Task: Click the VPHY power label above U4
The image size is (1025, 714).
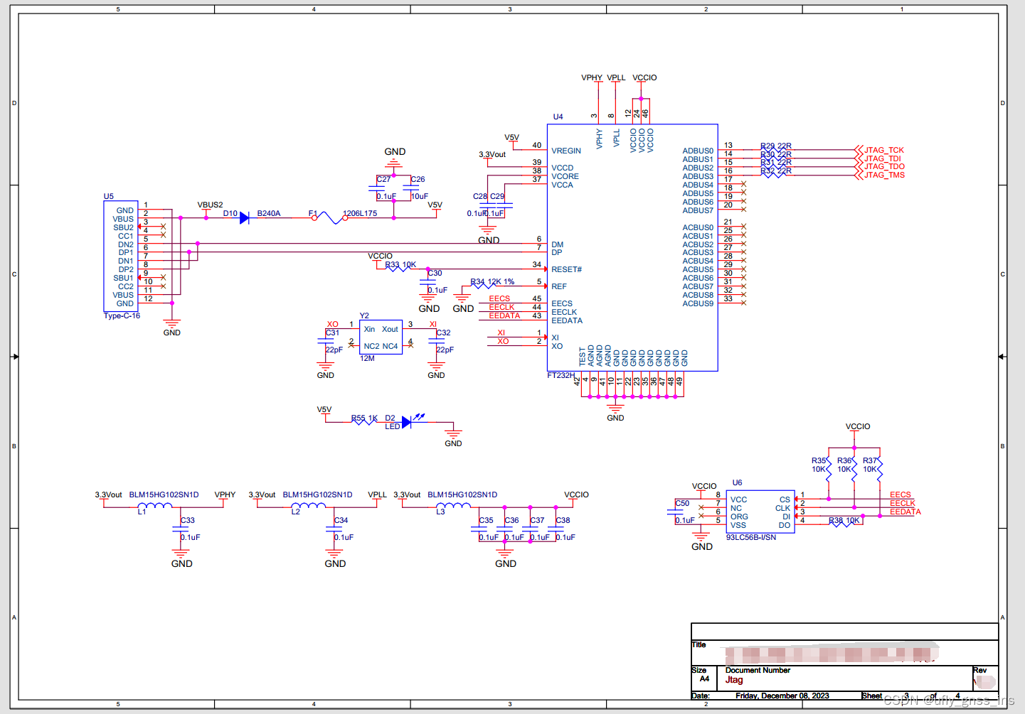Action: (592, 77)
